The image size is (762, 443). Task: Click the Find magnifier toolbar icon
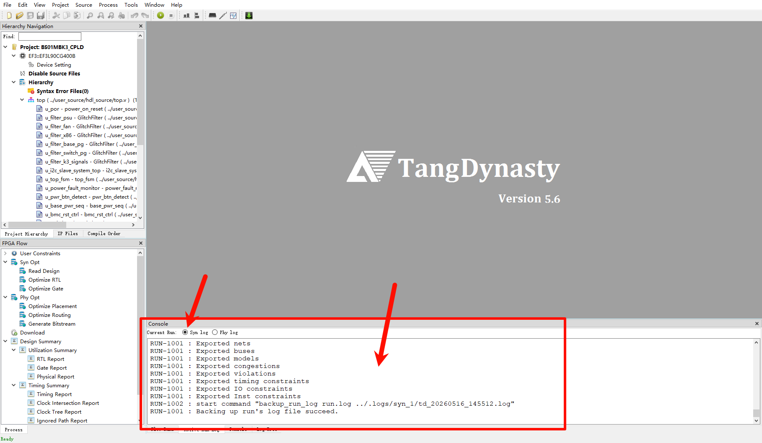click(90, 16)
